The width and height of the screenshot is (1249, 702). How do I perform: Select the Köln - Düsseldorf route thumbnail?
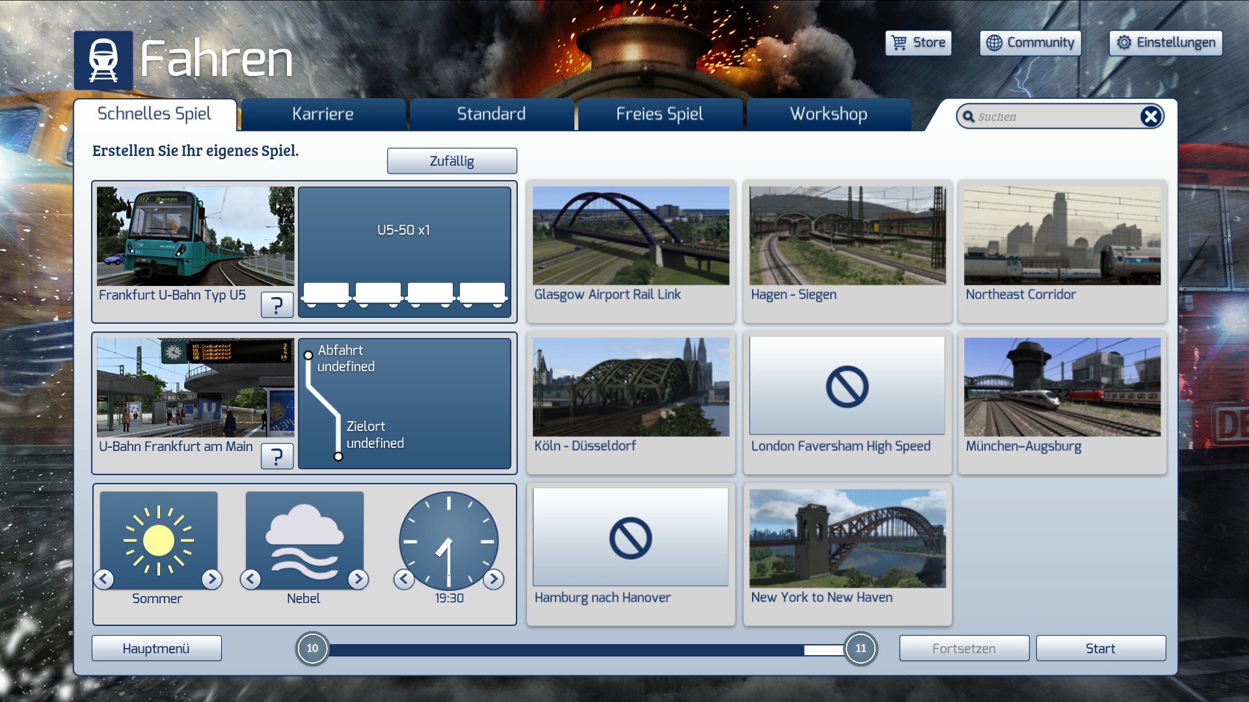[630, 387]
